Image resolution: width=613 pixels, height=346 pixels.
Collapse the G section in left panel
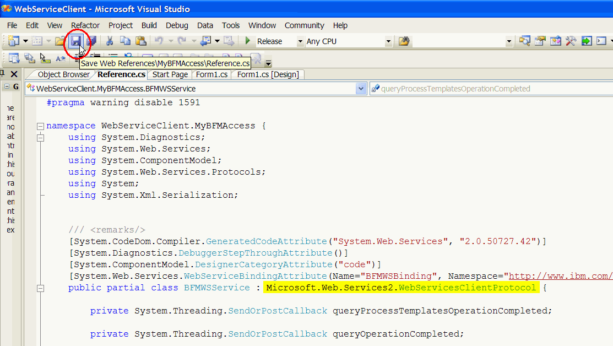tap(7, 86)
